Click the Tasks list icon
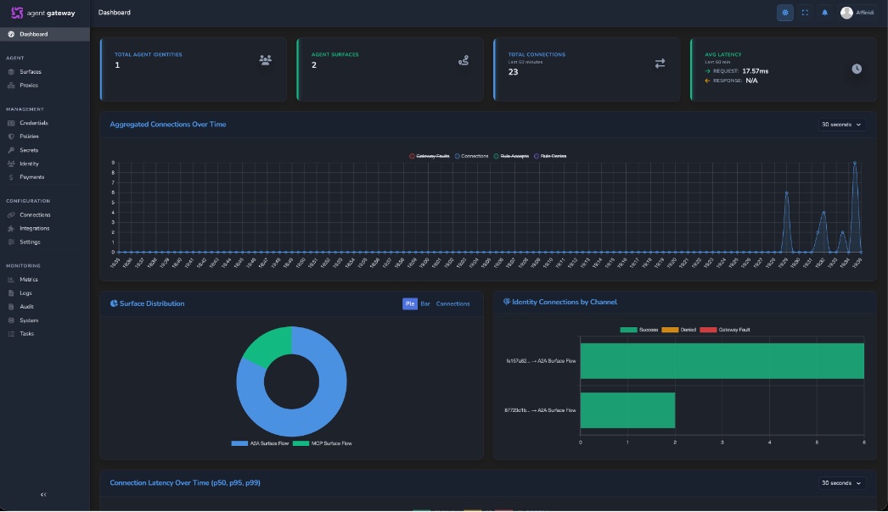 coord(11,334)
